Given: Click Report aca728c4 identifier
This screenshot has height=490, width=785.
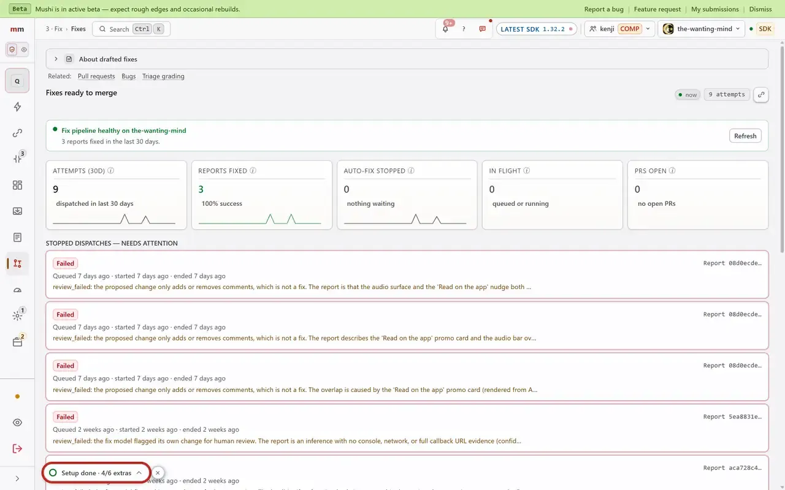Looking at the screenshot, I should [x=732, y=468].
